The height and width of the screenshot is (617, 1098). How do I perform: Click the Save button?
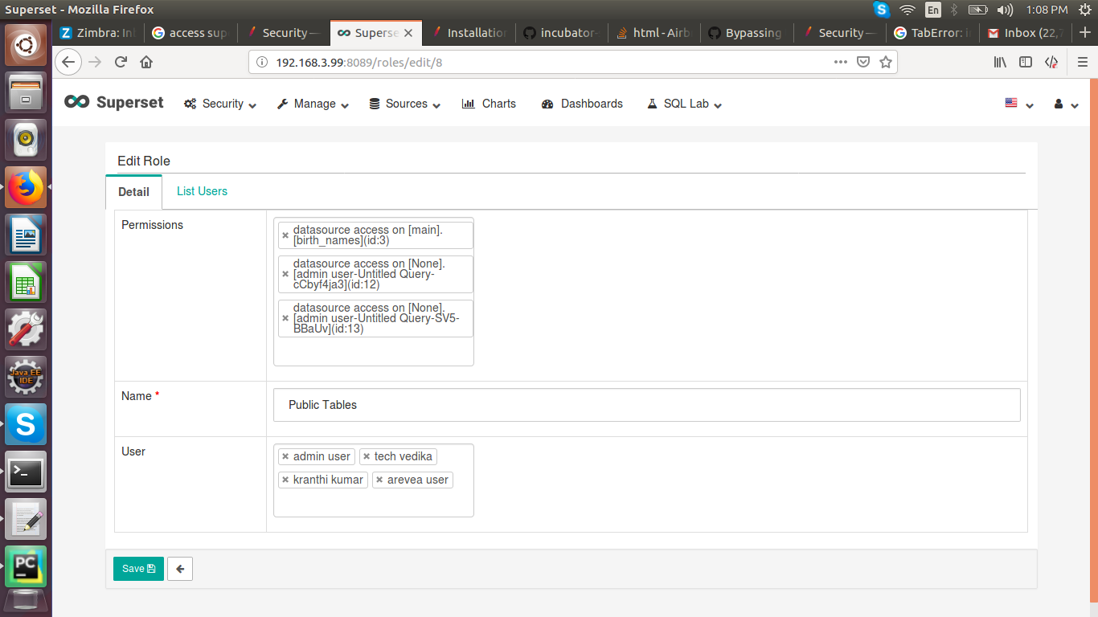[x=137, y=568]
